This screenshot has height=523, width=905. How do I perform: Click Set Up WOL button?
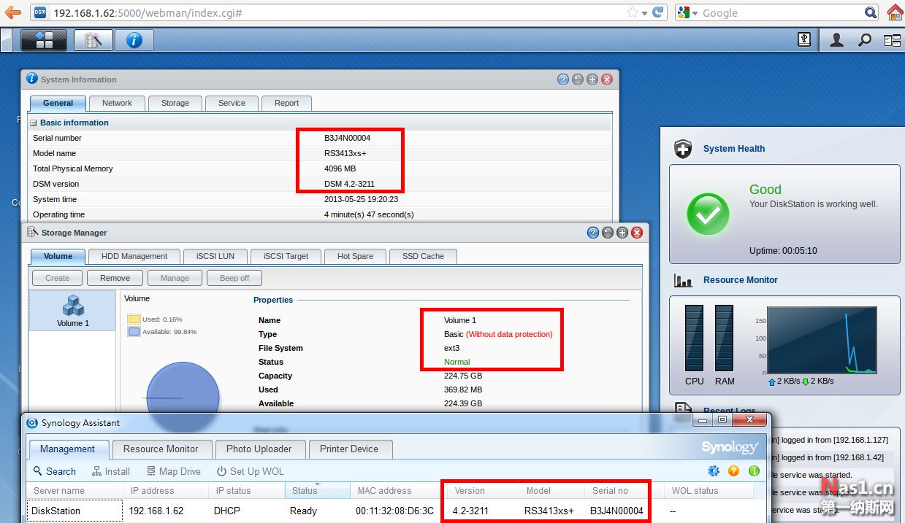(251, 471)
